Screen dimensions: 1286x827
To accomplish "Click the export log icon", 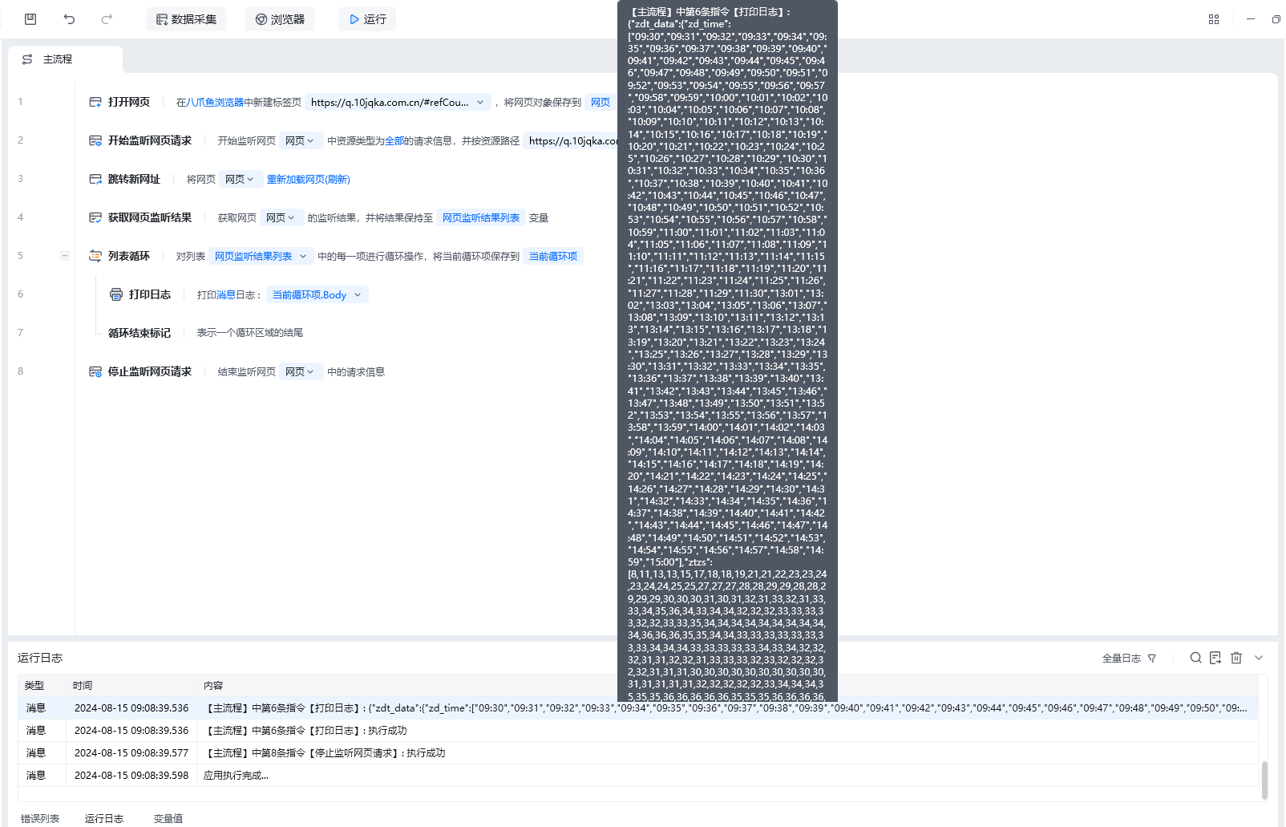I will coord(1215,658).
